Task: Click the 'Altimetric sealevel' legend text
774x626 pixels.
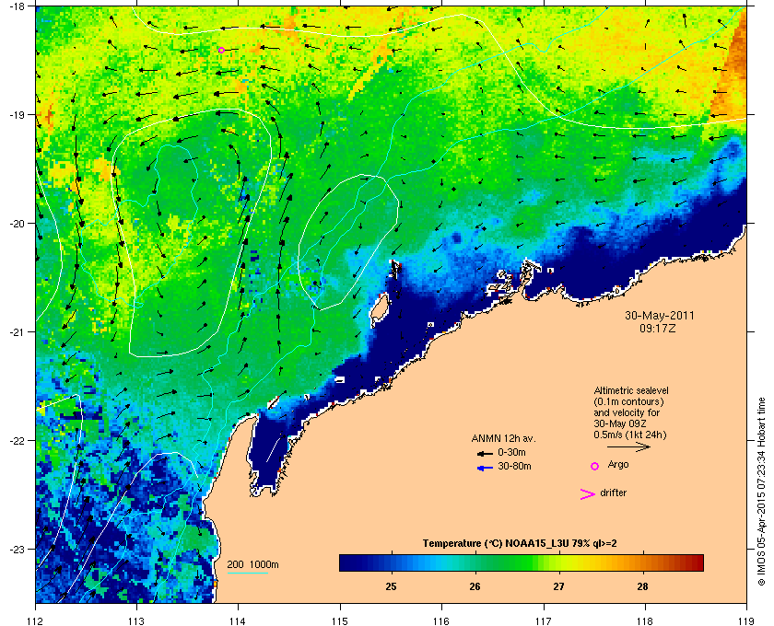Action: [631, 390]
